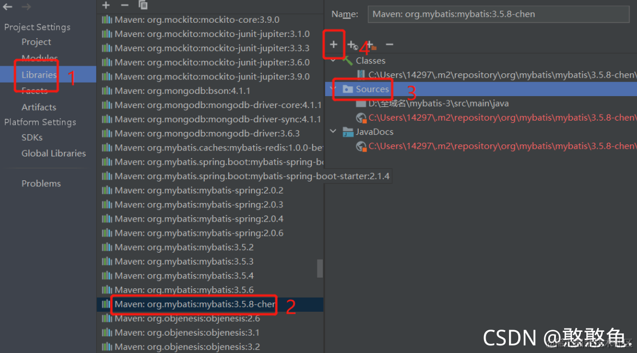Click library icon beside mockito-core:3.9.0
The width and height of the screenshot is (637, 353).
(x=107, y=20)
